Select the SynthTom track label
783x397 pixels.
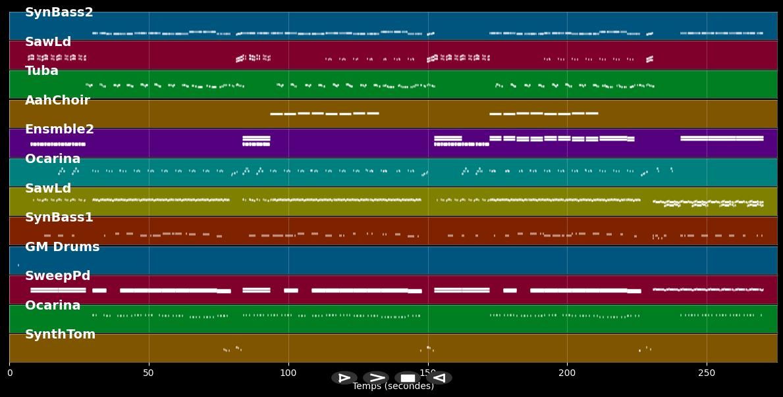pyautogui.click(x=60, y=335)
